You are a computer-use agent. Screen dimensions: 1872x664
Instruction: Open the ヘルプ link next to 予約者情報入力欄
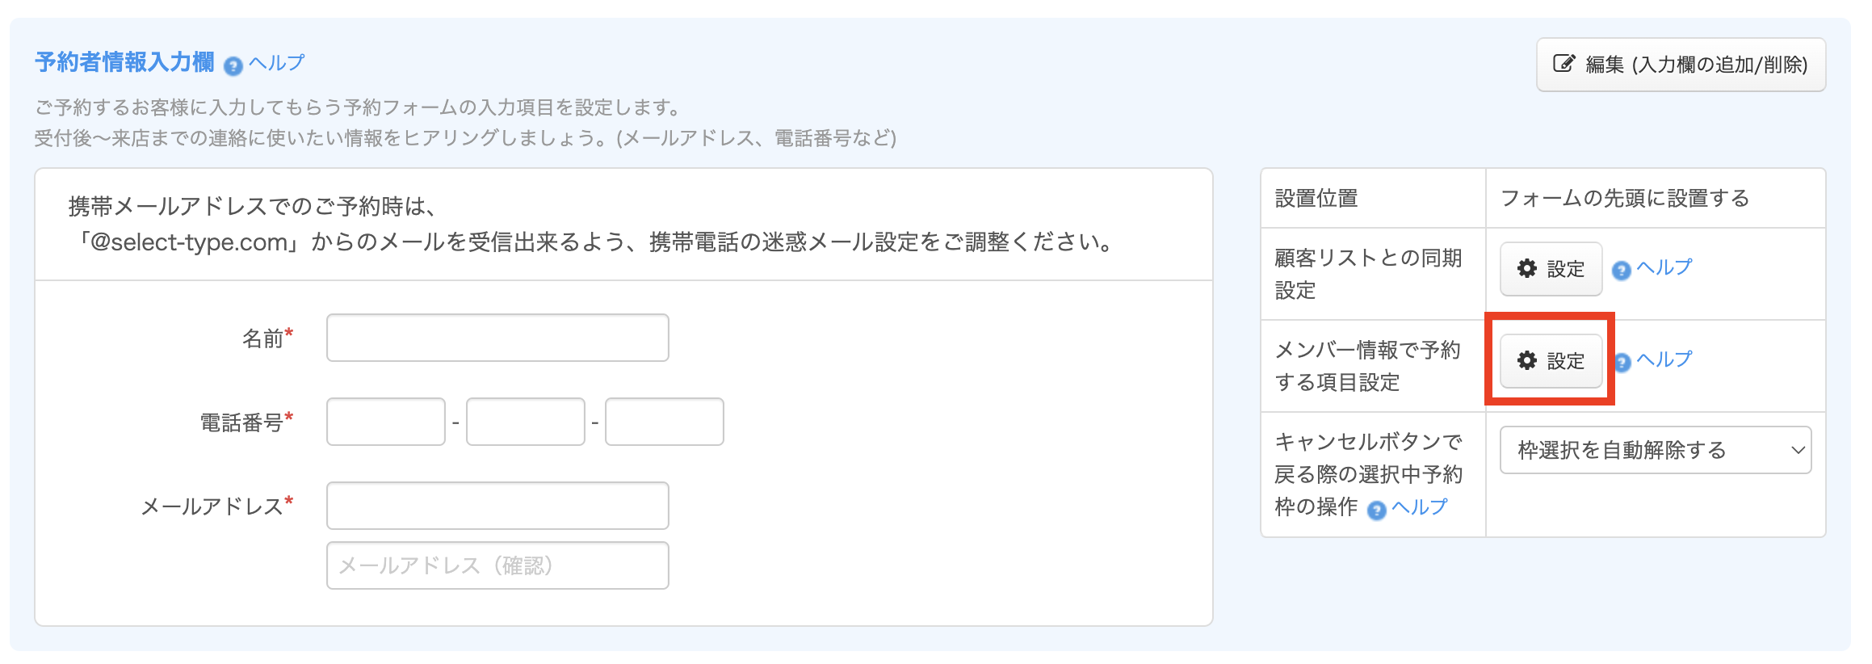coord(277,63)
